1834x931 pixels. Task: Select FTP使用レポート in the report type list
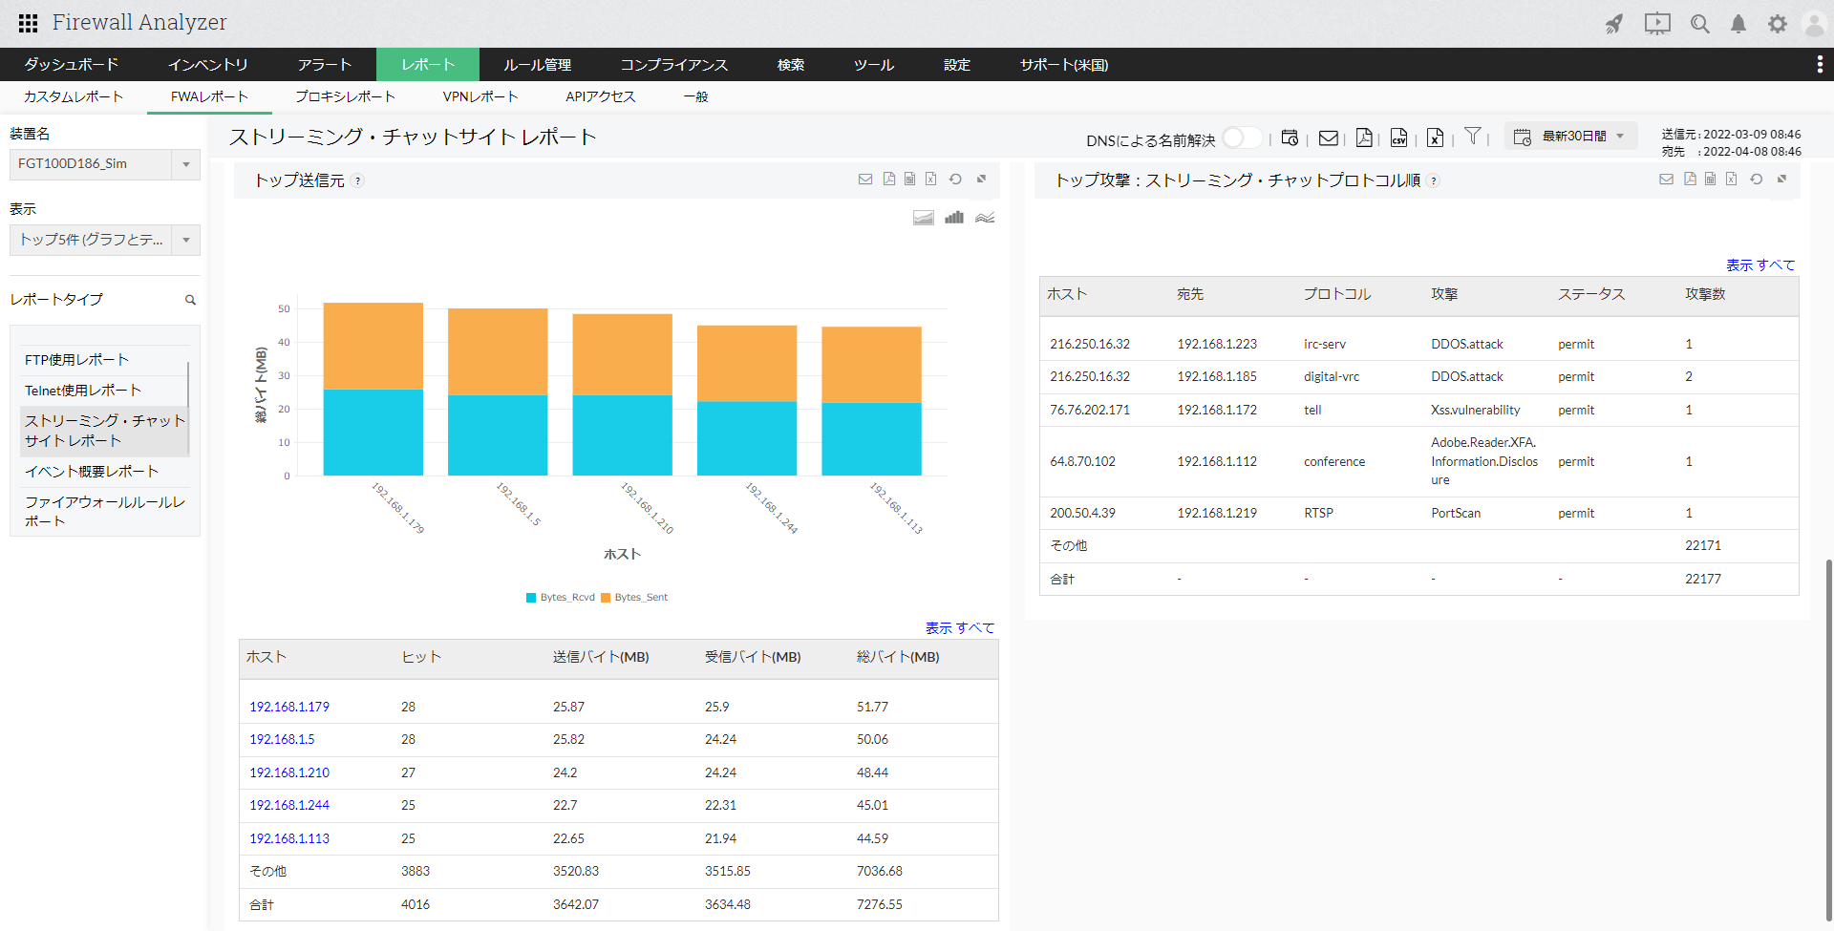[x=76, y=360]
